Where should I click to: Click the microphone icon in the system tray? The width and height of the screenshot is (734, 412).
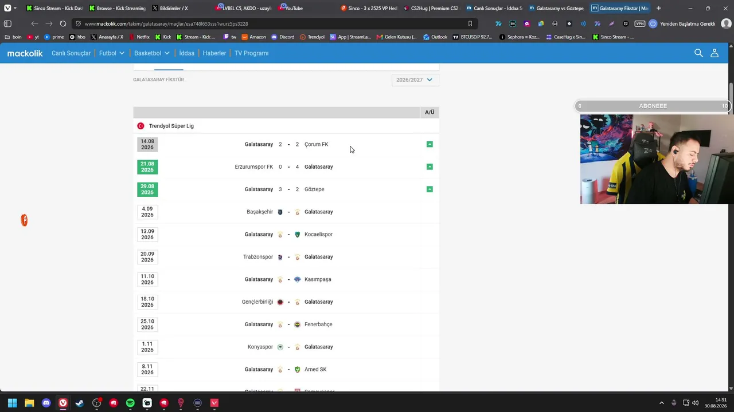tap(674, 403)
